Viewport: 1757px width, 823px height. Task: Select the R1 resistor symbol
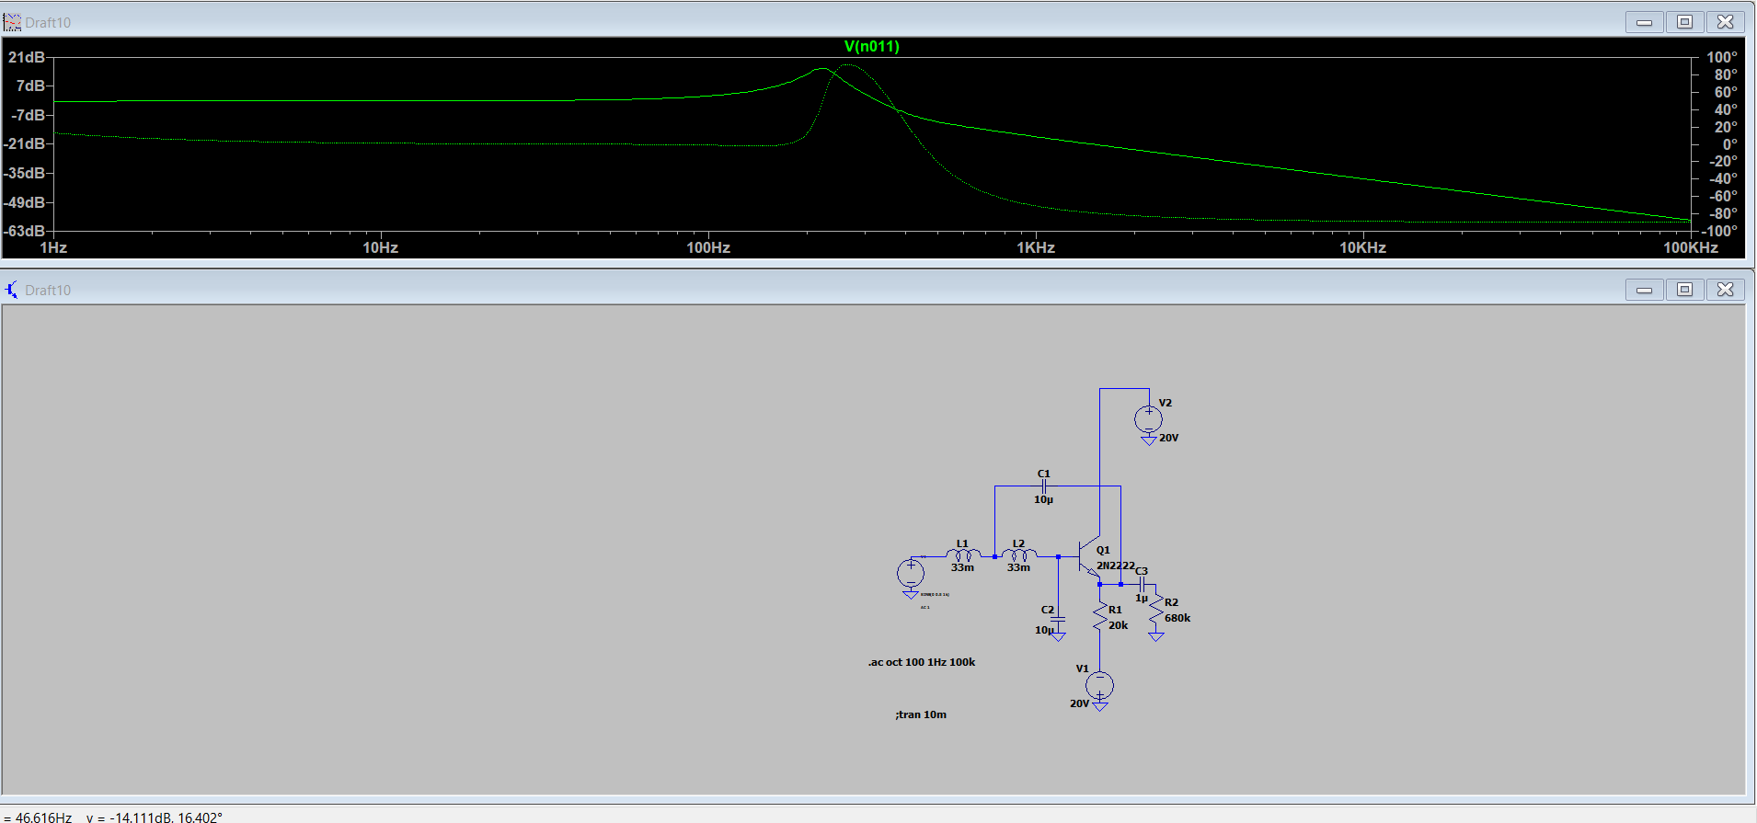click(1099, 616)
